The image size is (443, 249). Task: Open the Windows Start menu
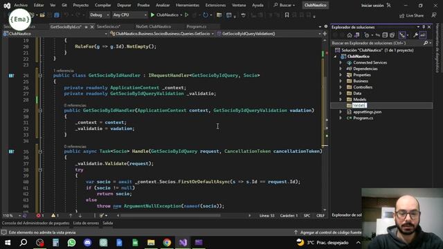tap(8, 243)
